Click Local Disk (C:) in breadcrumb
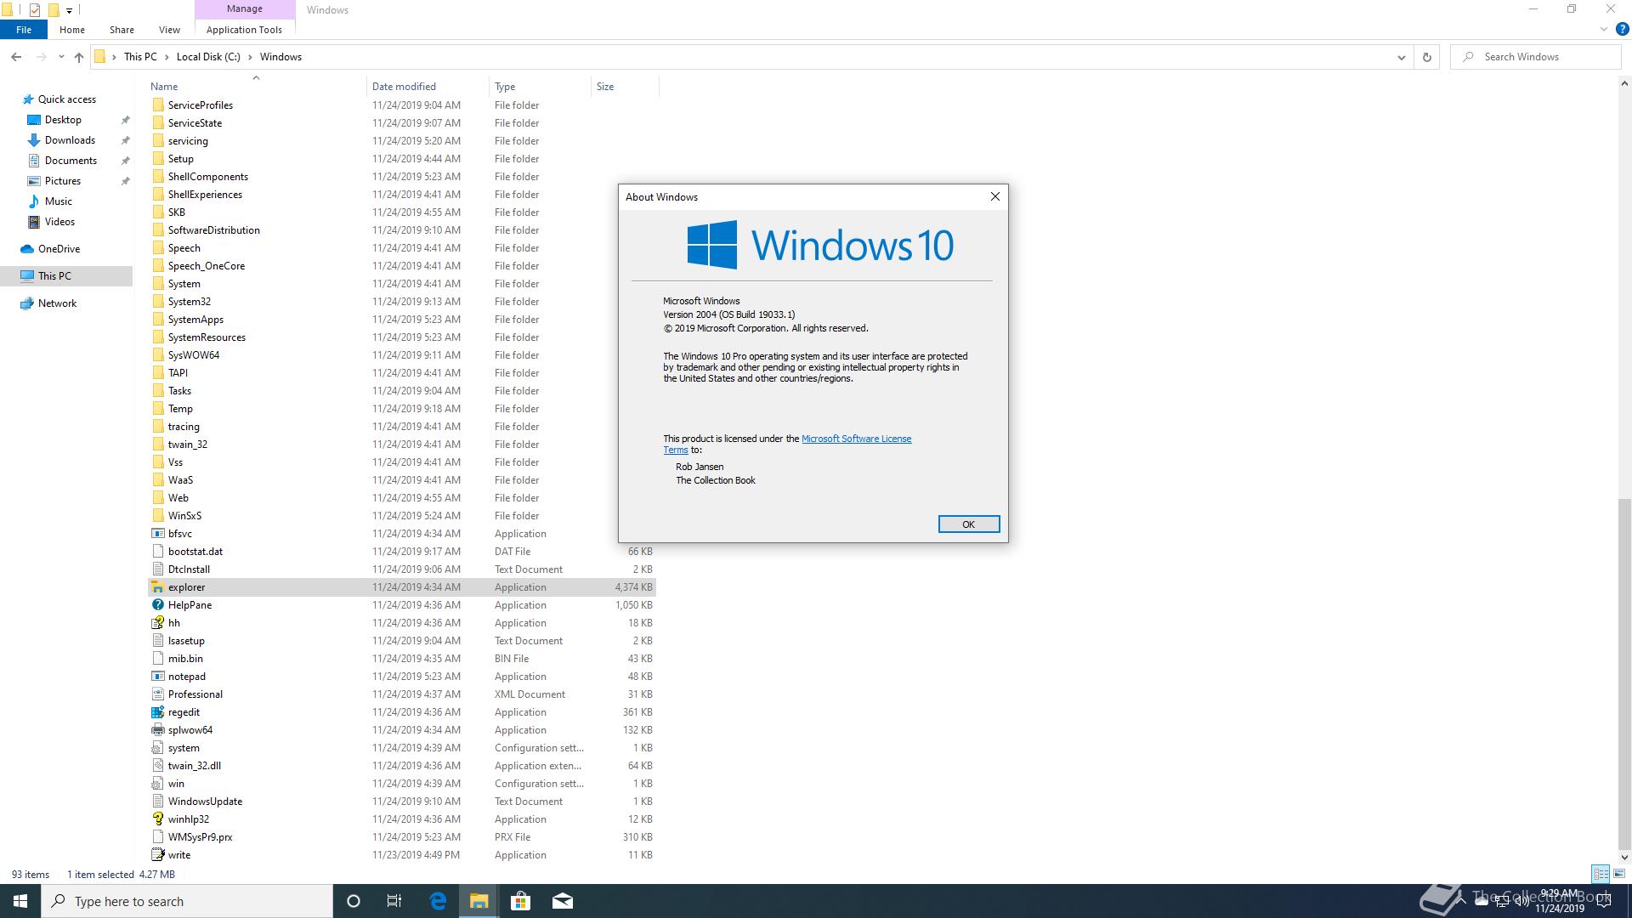Viewport: 1632px width, 918px height. [208, 57]
